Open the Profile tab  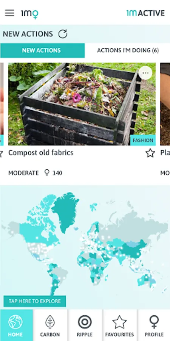click(154, 325)
